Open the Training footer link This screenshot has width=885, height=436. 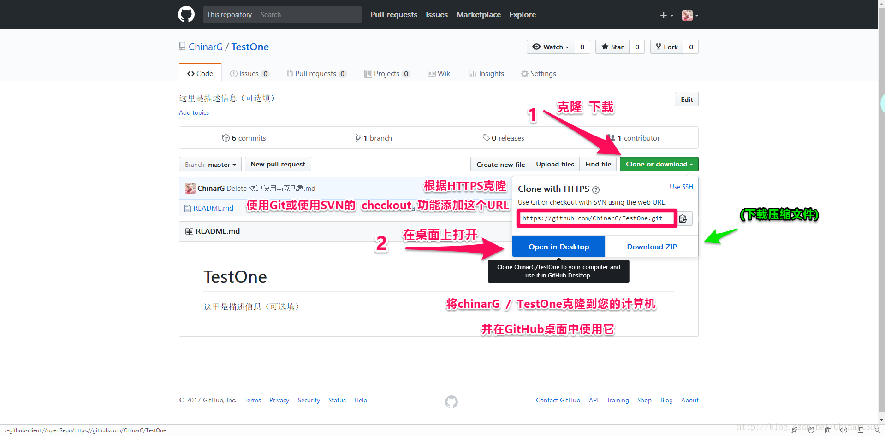tap(618, 400)
